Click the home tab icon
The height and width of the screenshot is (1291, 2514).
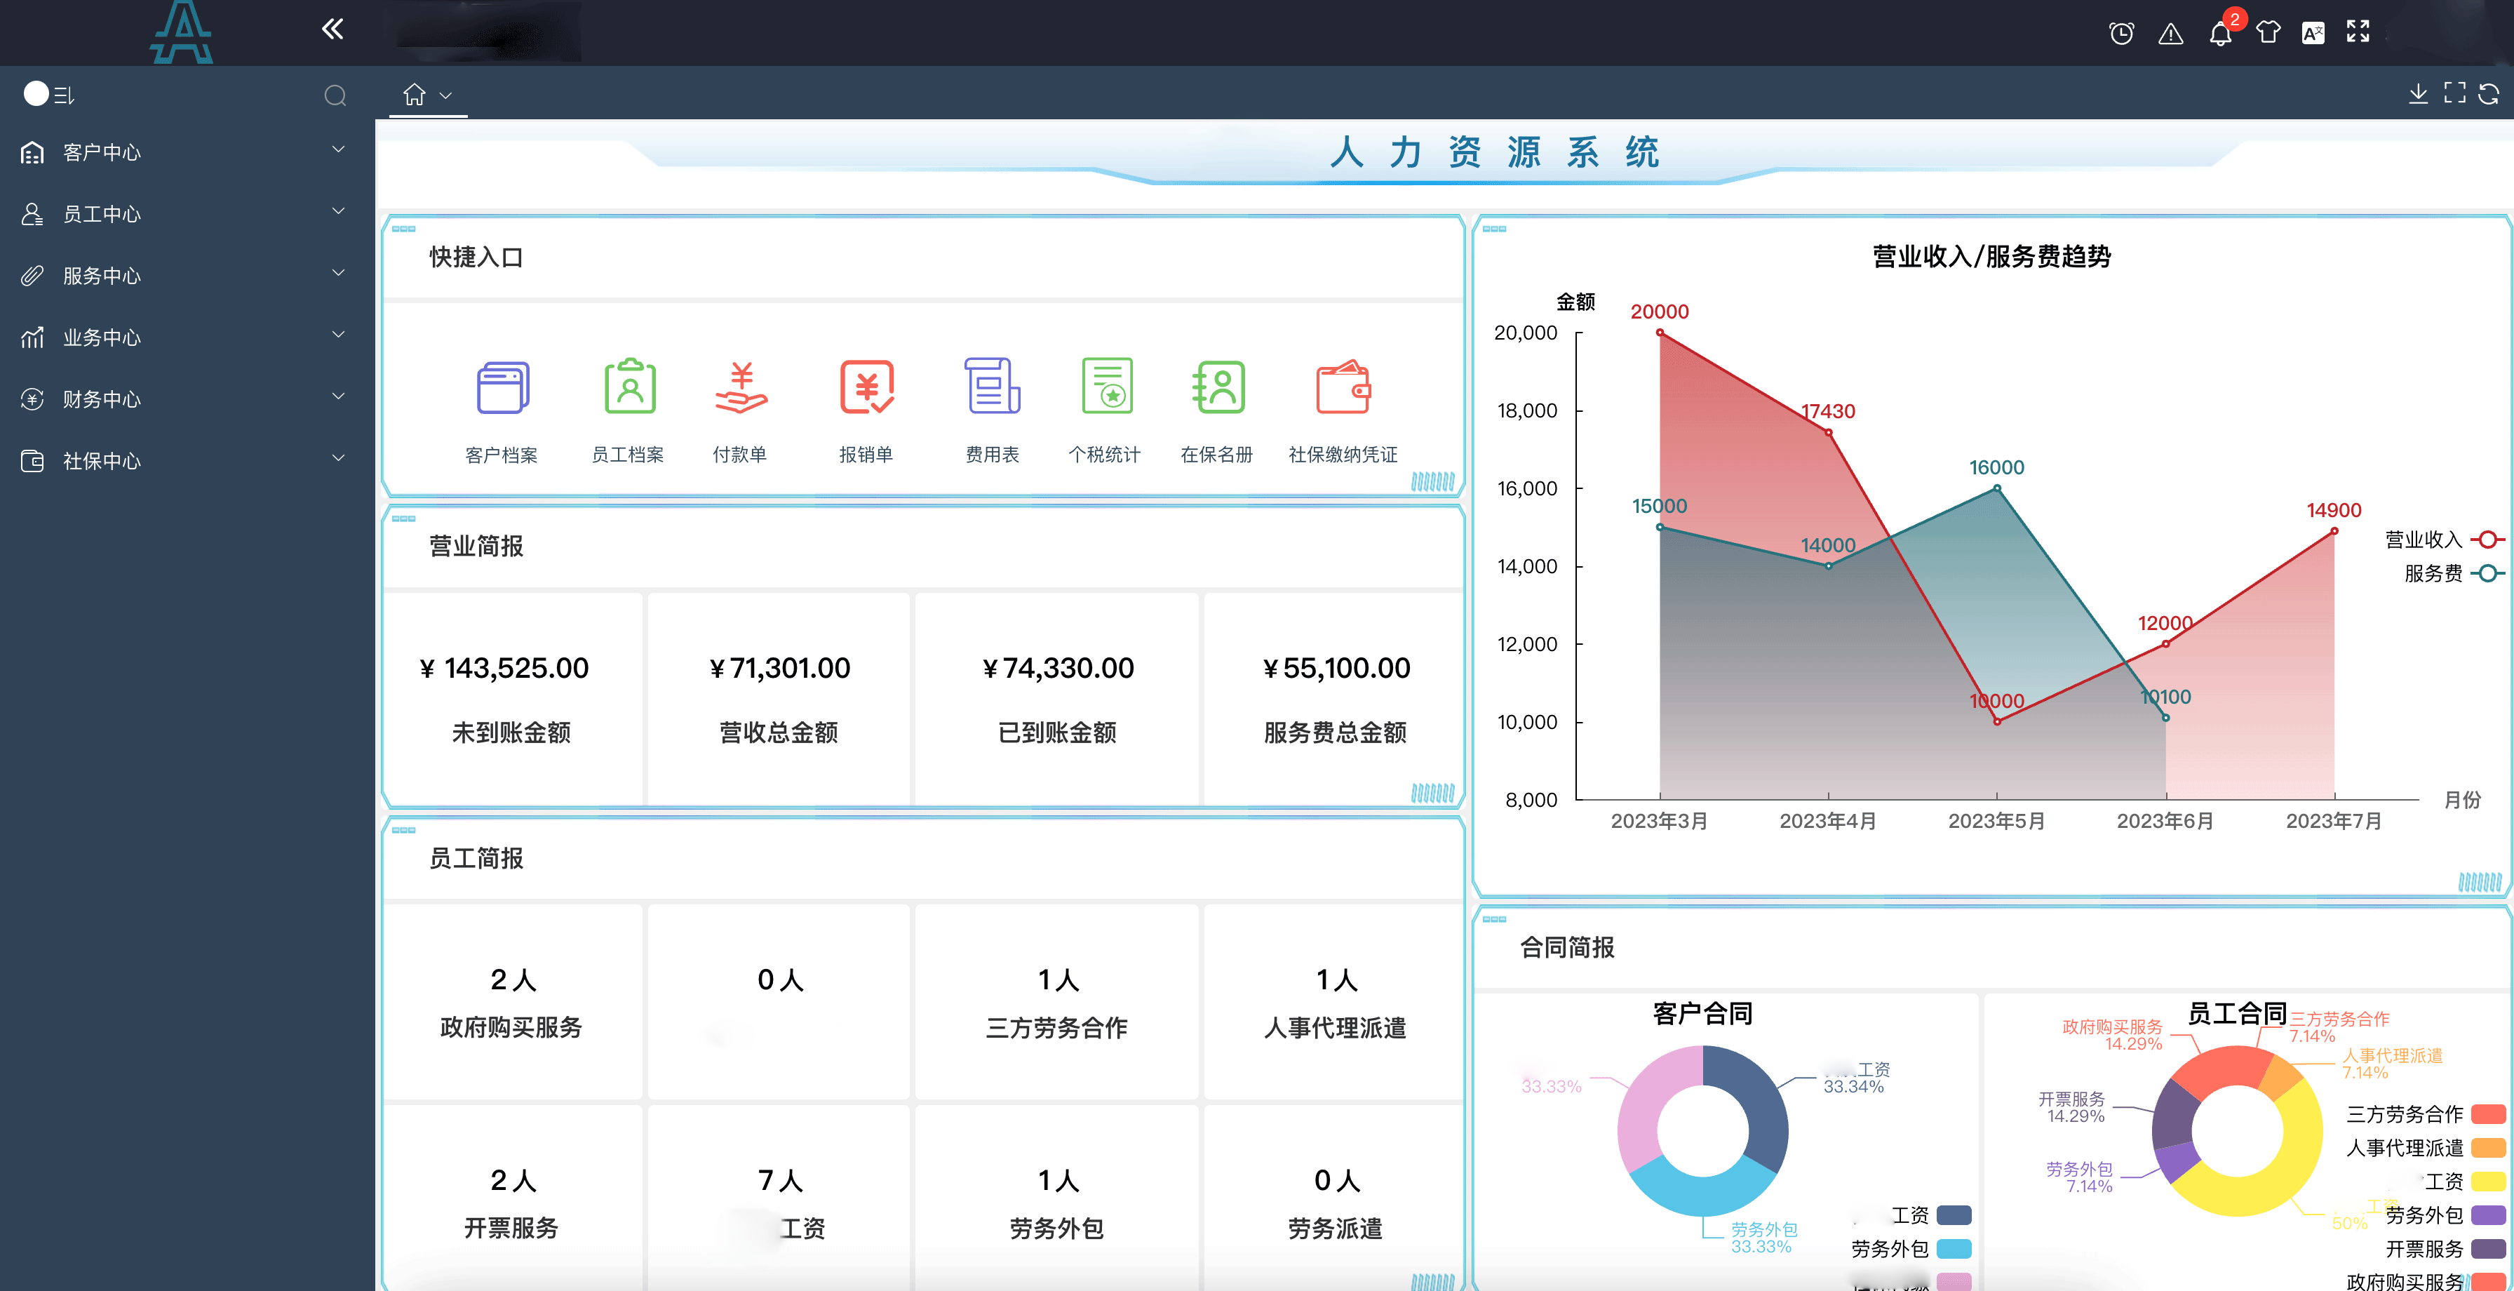click(x=415, y=94)
